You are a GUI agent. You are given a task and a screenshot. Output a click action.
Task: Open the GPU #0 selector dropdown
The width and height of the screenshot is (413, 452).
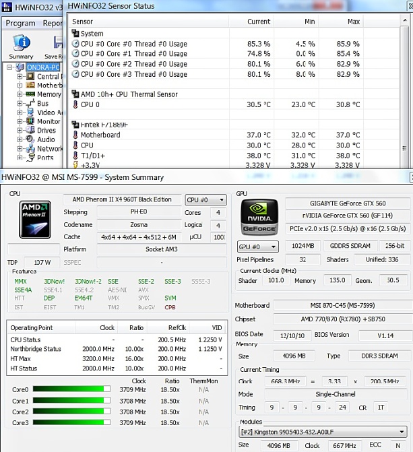point(257,247)
